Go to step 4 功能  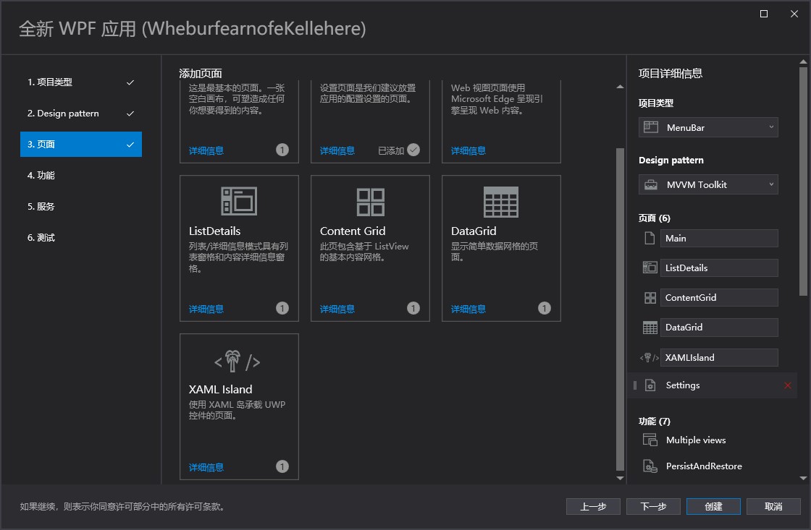pos(80,175)
